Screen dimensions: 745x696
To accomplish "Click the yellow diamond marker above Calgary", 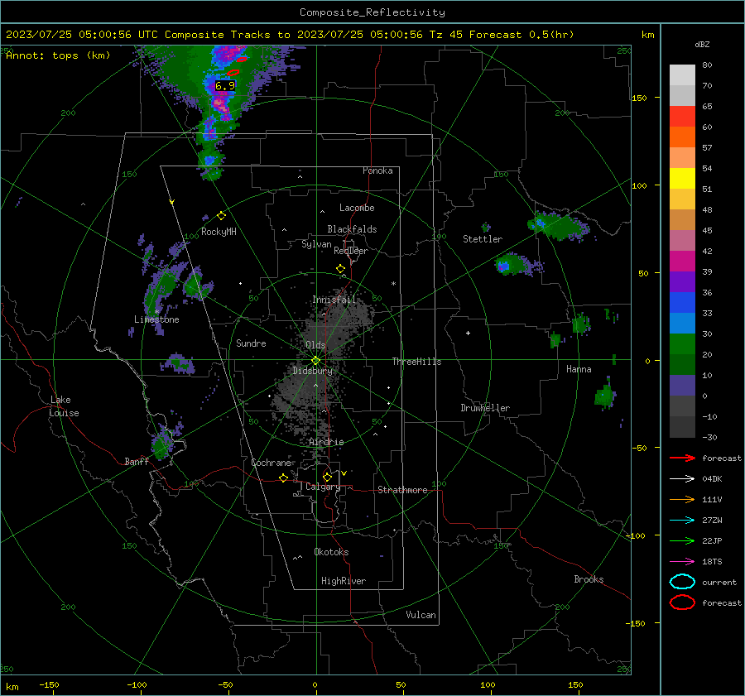I will (327, 477).
